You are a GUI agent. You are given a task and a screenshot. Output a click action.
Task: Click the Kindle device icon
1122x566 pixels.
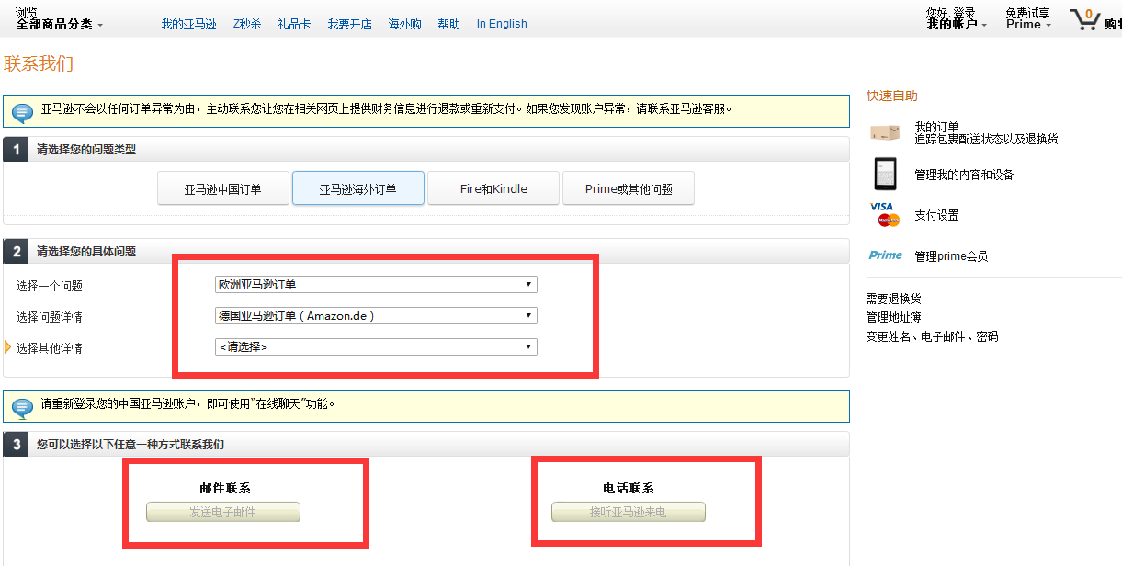click(885, 174)
